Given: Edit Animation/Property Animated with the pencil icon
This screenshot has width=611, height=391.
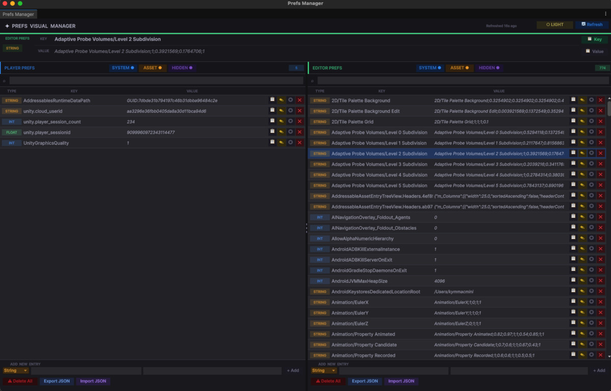Looking at the screenshot, I should click(x=582, y=334).
